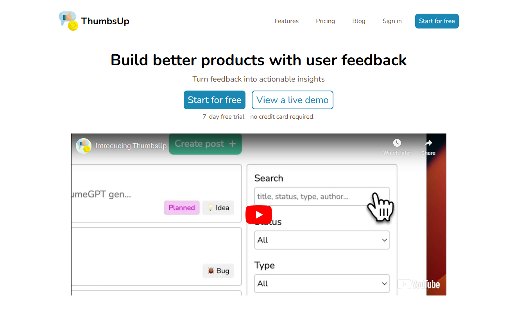Click the 7-day free trial note text
The height and width of the screenshot is (315, 514).
pos(258,116)
